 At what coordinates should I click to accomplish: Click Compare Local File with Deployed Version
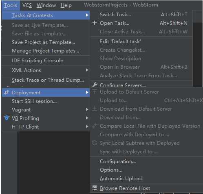pos(150,126)
